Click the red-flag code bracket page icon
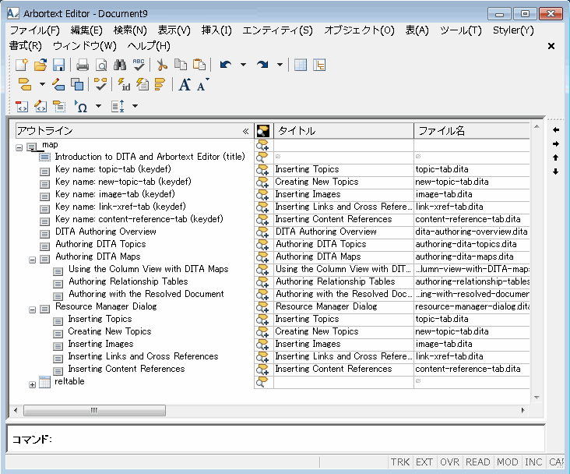 (x=22, y=106)
